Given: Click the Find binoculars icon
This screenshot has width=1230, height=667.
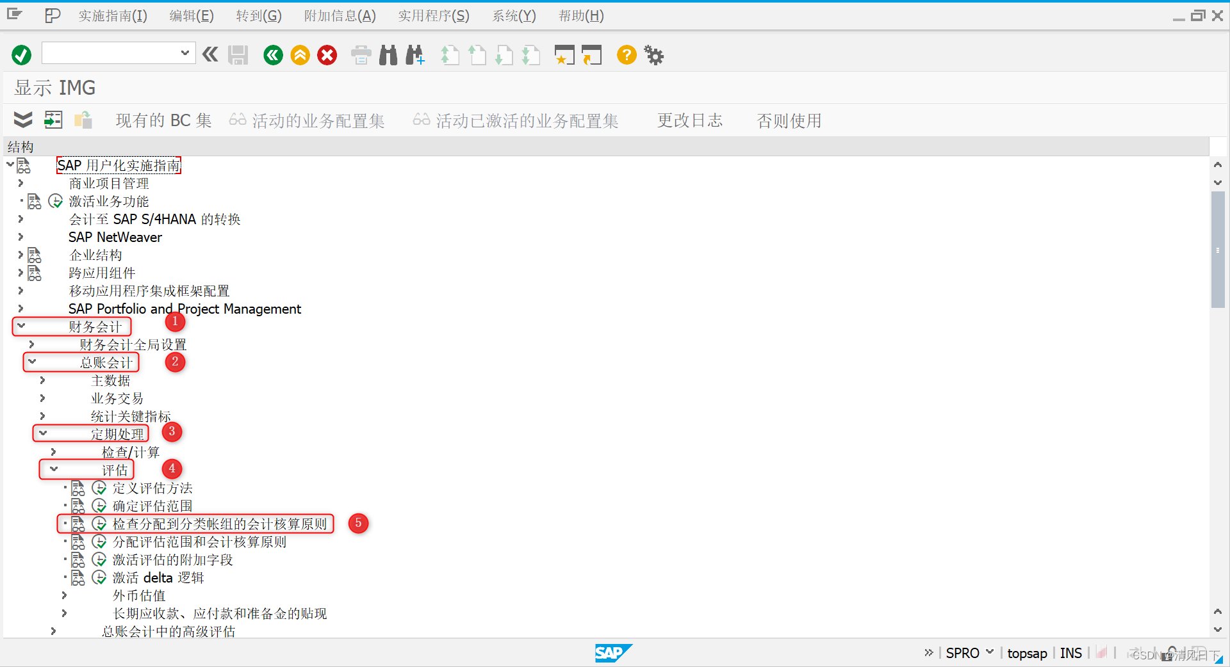Looking at the screenshot, I should point(388,55).
